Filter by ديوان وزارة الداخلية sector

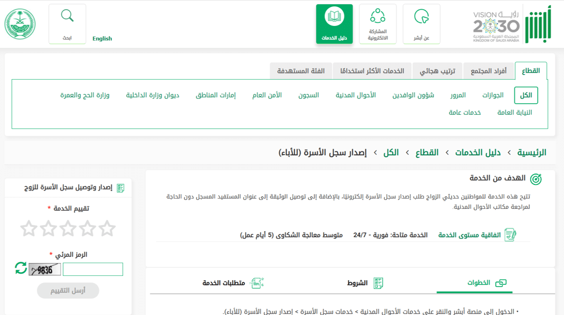pos(153,95)
